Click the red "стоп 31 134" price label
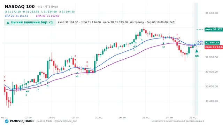223x125 pixels. pos(214,47)
